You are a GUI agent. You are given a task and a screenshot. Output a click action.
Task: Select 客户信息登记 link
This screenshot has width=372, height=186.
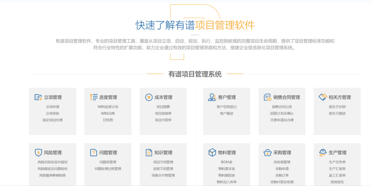click(227, 107)
